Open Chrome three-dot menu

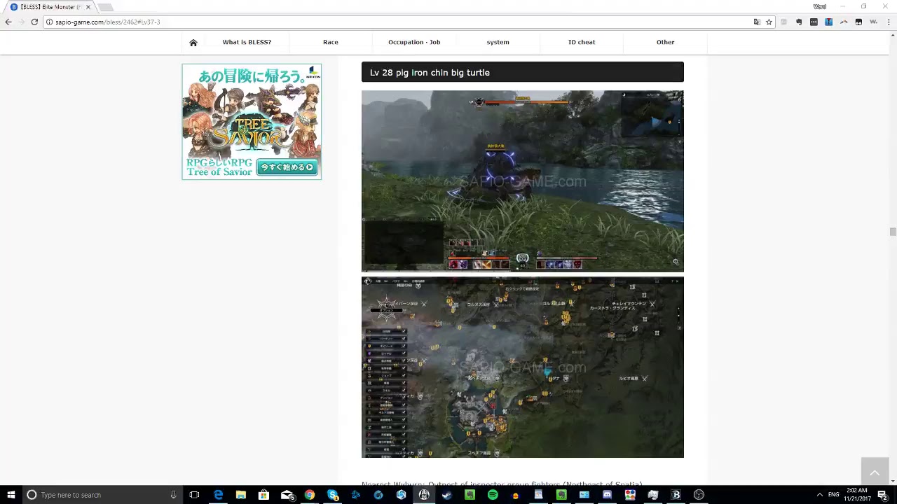pos(888,22)
